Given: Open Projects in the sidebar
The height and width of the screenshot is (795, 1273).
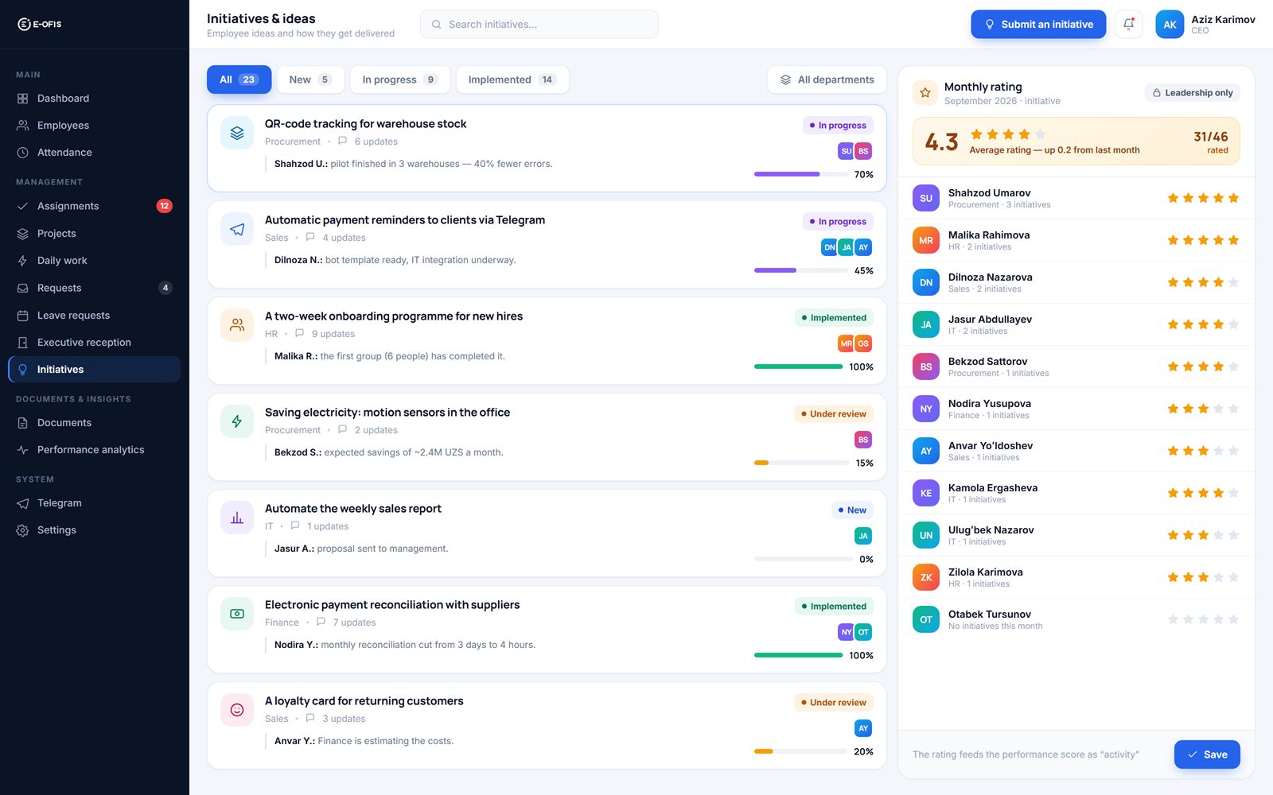Looking at the screenshot, I should click(x=95, y=234).
